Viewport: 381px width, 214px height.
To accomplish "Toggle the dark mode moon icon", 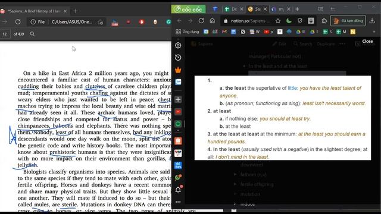I will pos(289,21).
